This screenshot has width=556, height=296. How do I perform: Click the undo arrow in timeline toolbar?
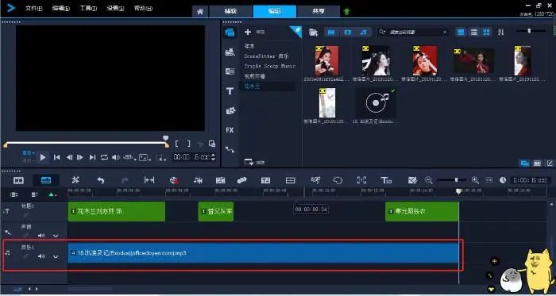(101, 180)
